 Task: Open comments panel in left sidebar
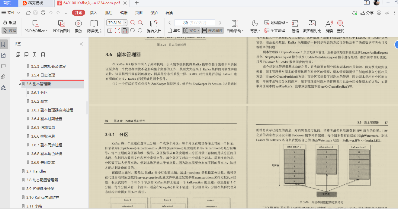click(x=3, y=66)
